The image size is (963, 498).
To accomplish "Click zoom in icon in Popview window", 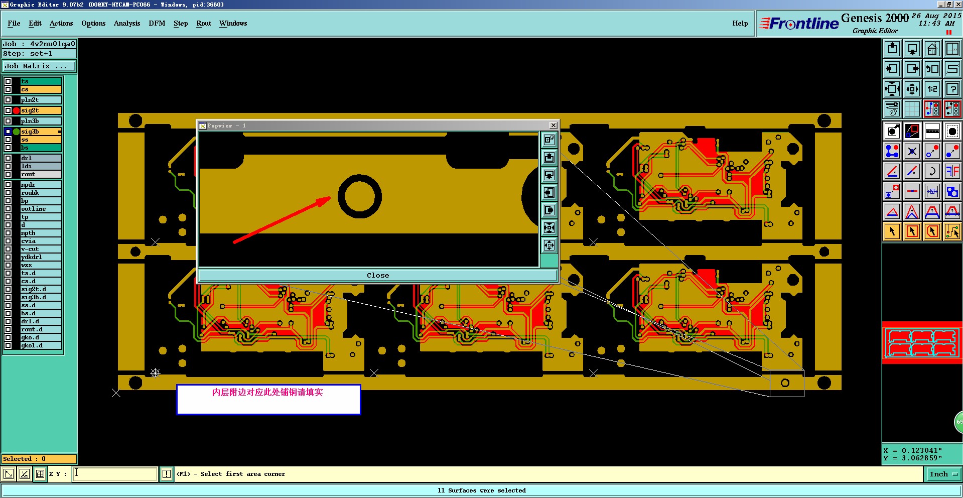I will (549, 228).
